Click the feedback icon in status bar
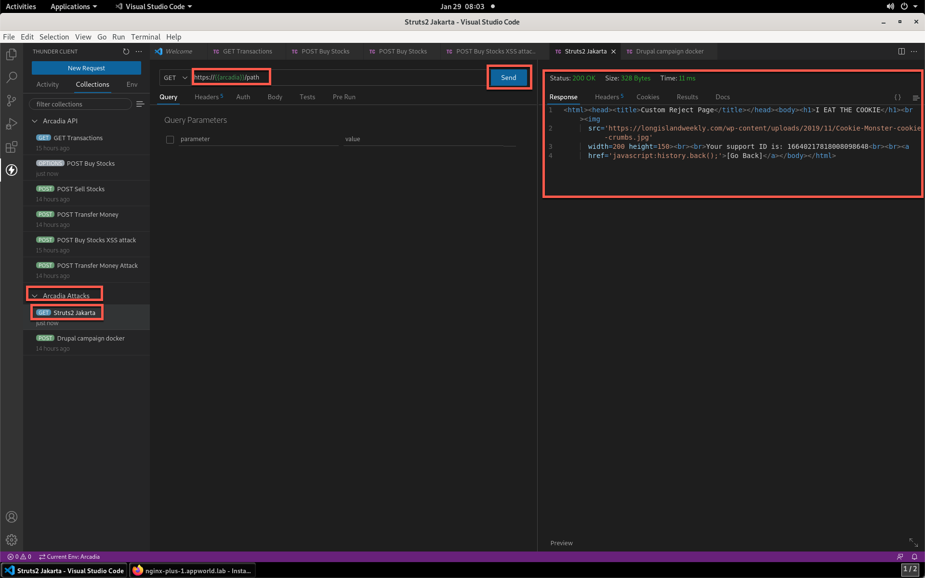Screen dimensions: 925x578 point(900,557)
